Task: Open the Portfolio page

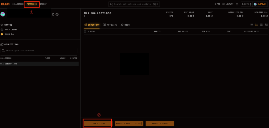Action: pos(32,4)
